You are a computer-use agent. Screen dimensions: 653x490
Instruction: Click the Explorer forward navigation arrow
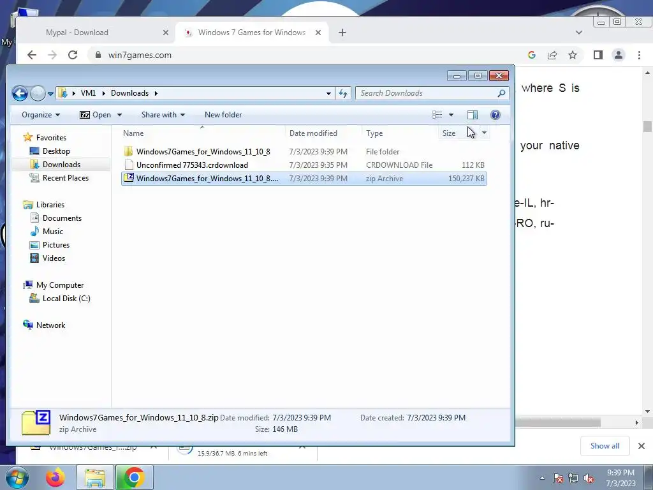click(38, 93)
